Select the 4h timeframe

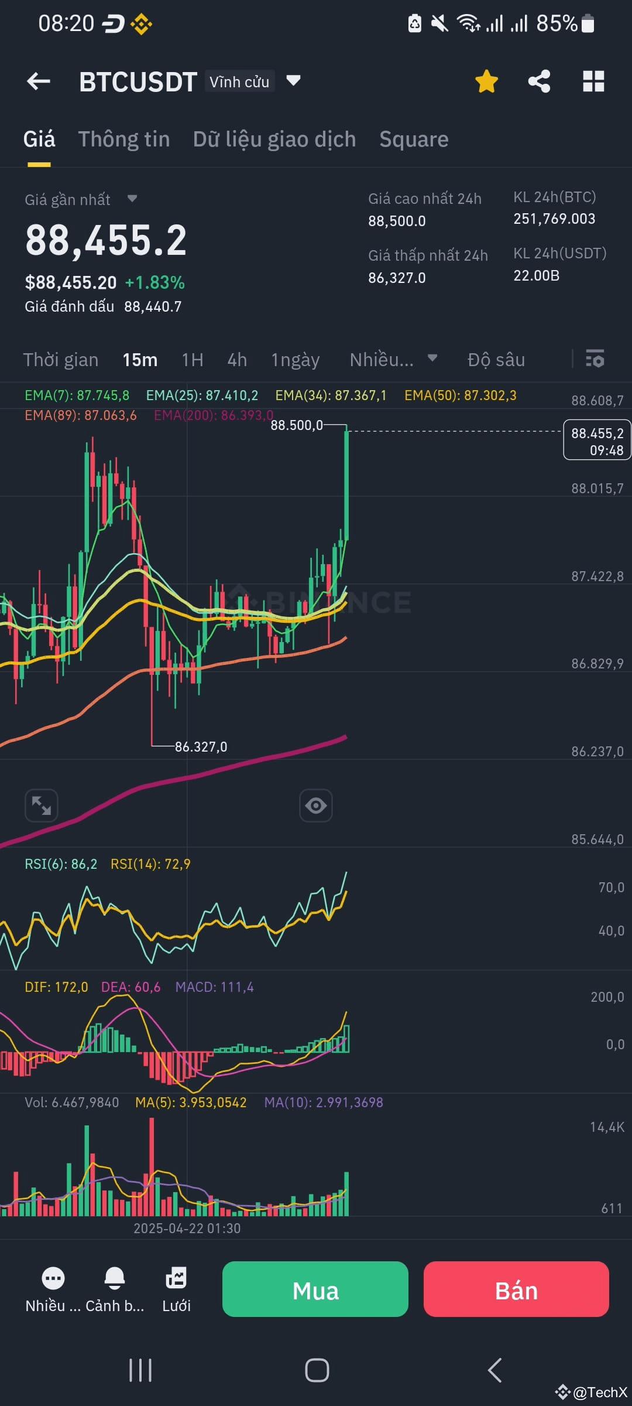[237, 360]
